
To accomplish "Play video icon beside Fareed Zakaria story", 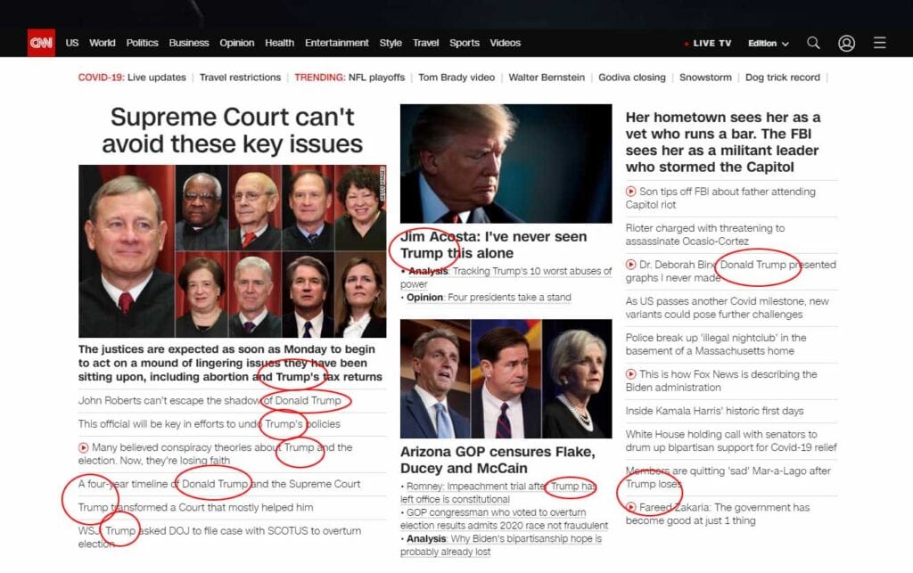I will click(x=630, y=507).
